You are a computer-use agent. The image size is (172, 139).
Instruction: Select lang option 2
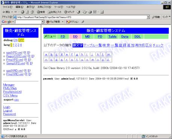[x=16, y=45]
